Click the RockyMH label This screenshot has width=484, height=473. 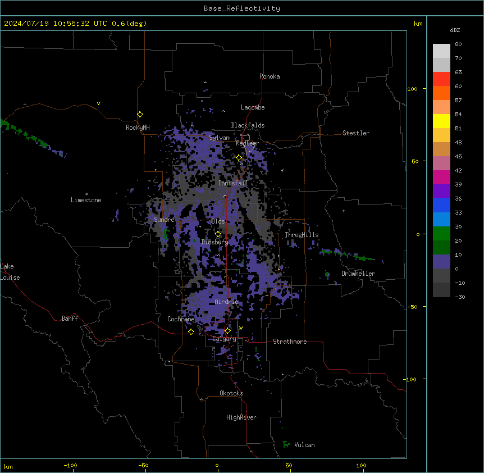(x=138, y=128)
